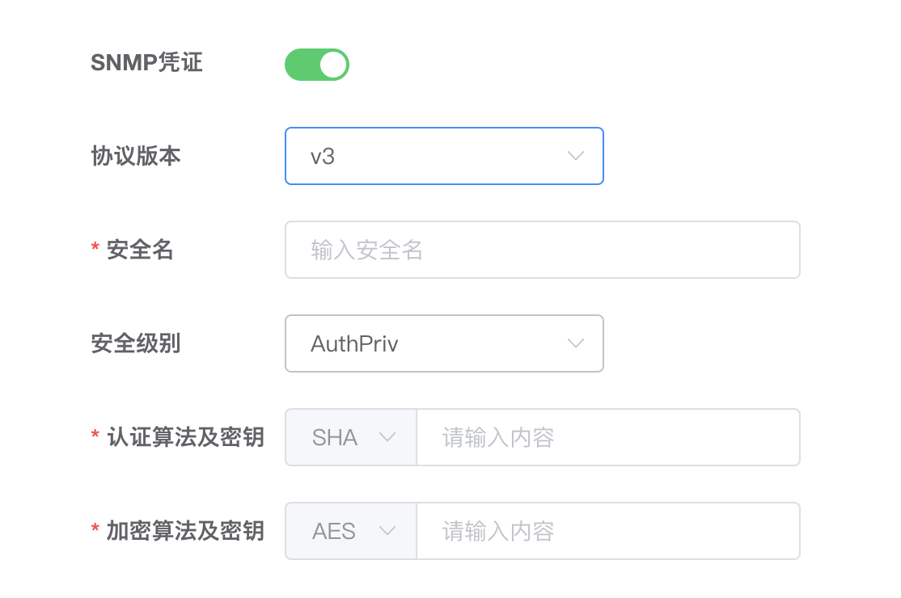Viewport: 901px width, 598px height.
Task: Click the chevron arrow beside AuthPriv
Action: (x=576, y=343)
